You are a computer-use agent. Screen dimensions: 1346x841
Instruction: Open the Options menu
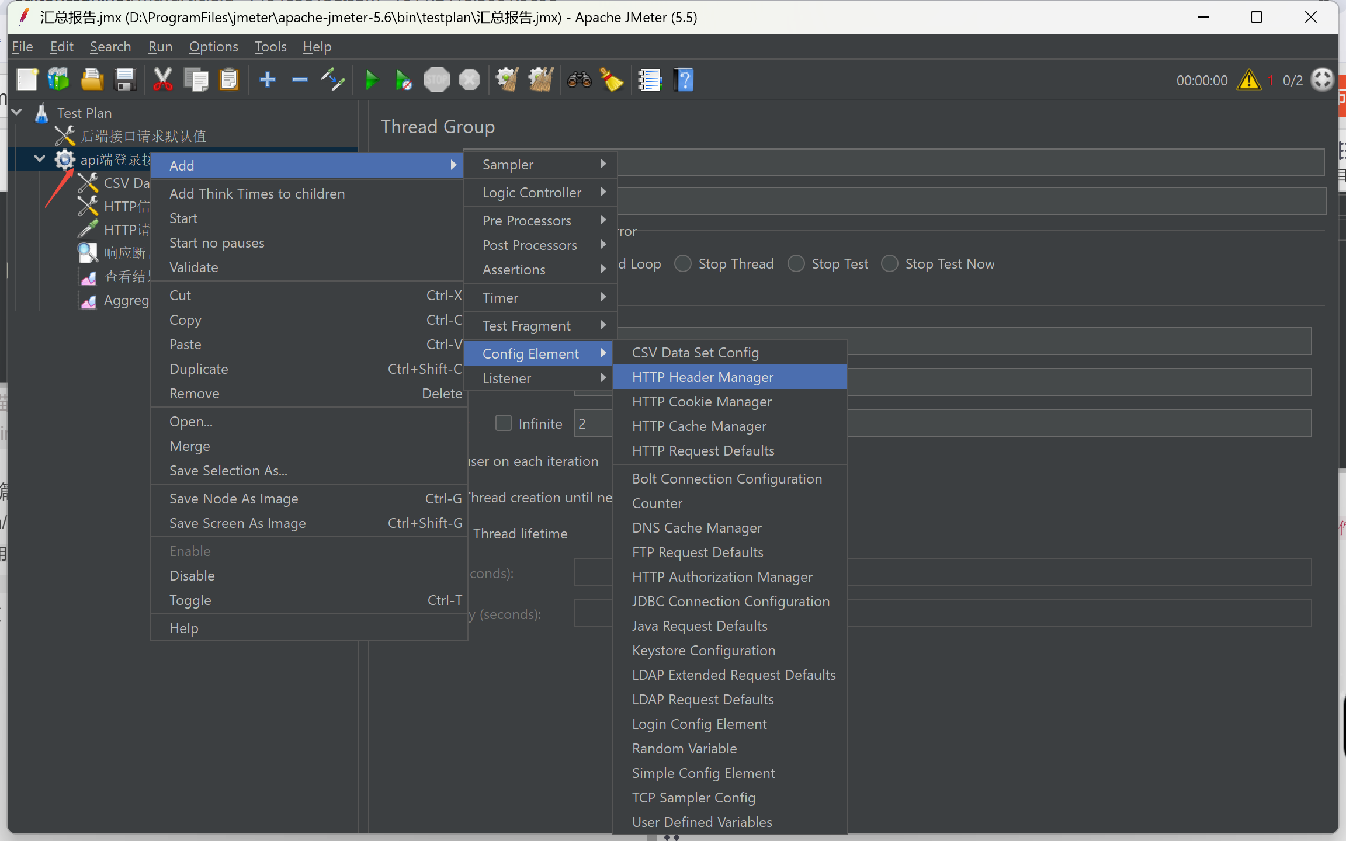(214, 47)
